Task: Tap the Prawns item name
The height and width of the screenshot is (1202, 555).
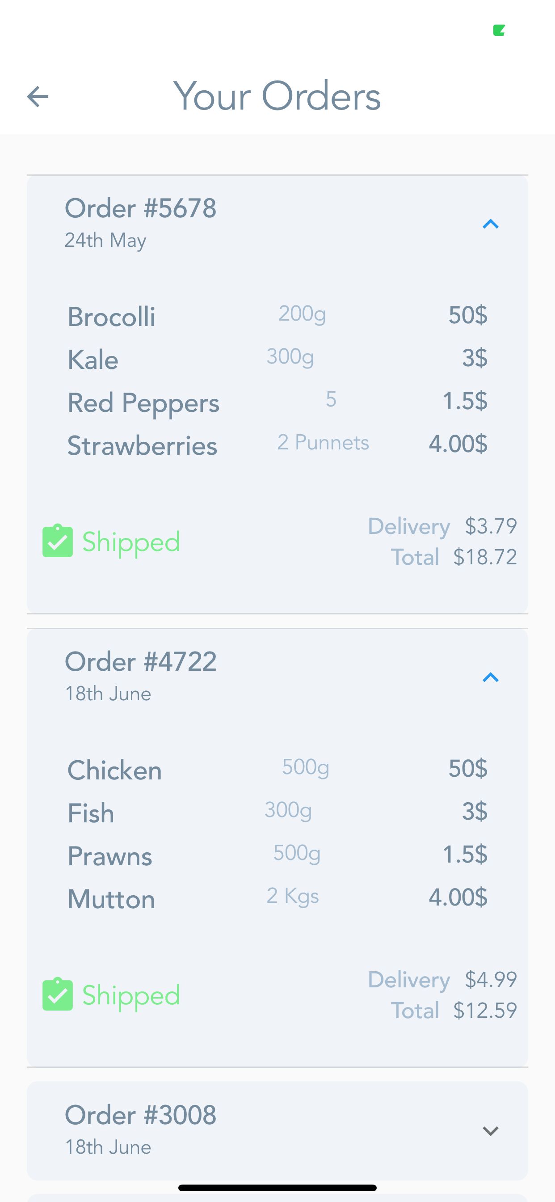Action: [109, 856]
